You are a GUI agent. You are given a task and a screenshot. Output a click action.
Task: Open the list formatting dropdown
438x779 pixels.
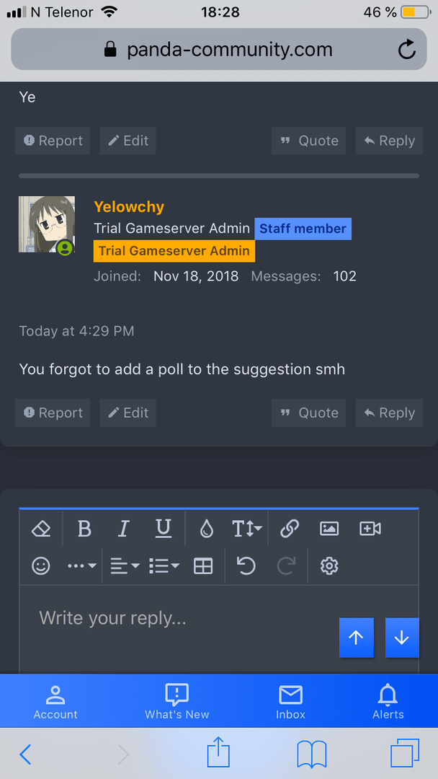(164, 565)
